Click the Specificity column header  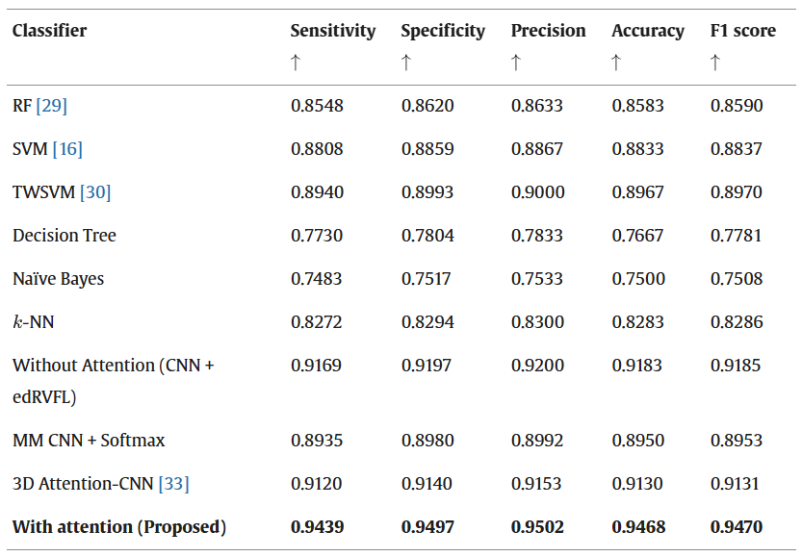[443, 31]
